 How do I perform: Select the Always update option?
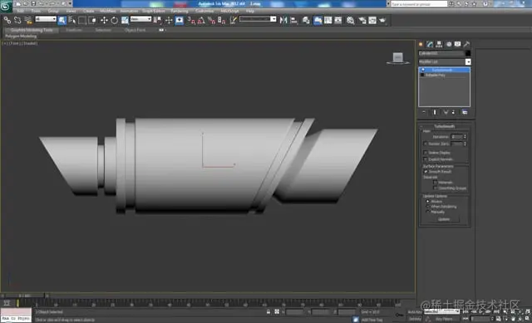pos(427,201)
